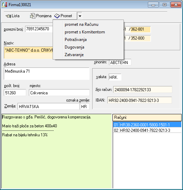183x190 pixels.
Task: Click the Promjena document icon
Action: [32, 16]
